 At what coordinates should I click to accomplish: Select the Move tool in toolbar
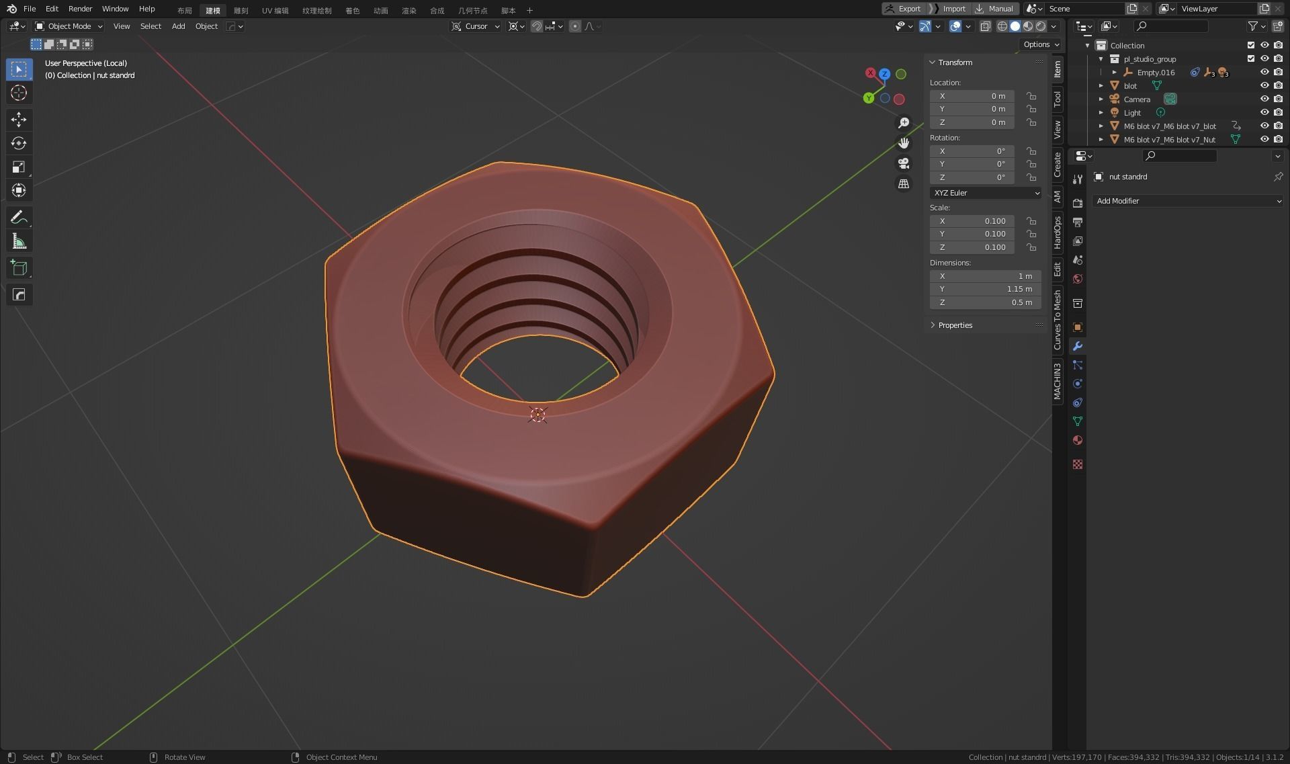click(x=19, y=120)
